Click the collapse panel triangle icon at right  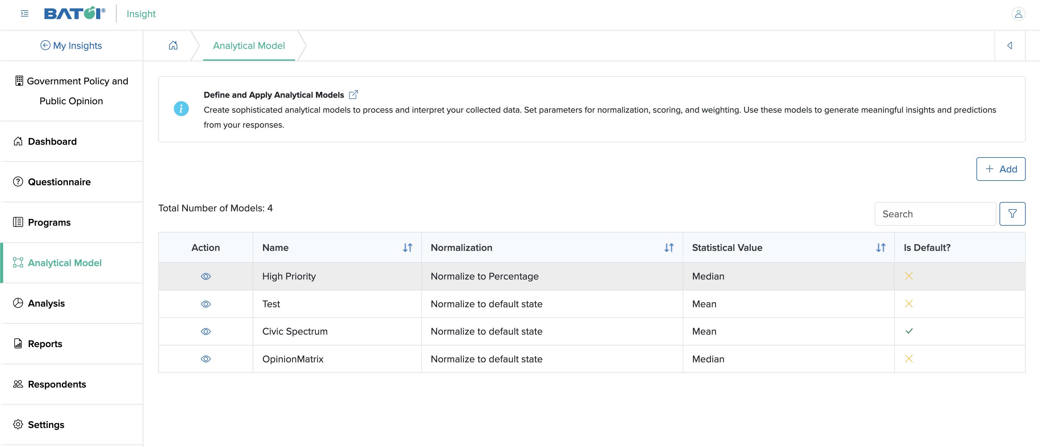1010,45
